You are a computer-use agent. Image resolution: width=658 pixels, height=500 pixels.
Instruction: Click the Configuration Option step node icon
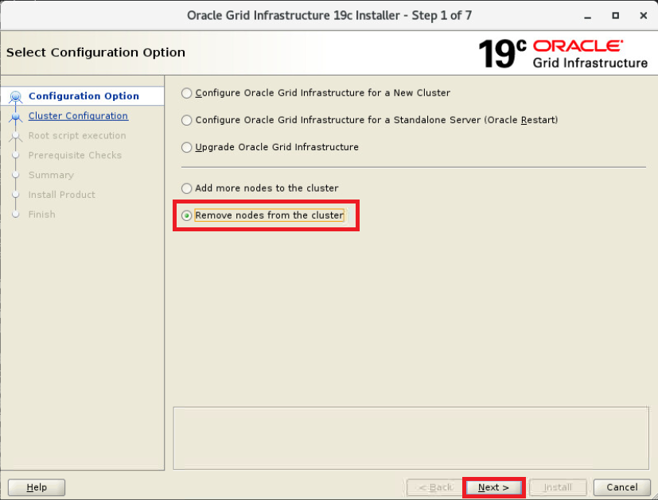point(16,97)
